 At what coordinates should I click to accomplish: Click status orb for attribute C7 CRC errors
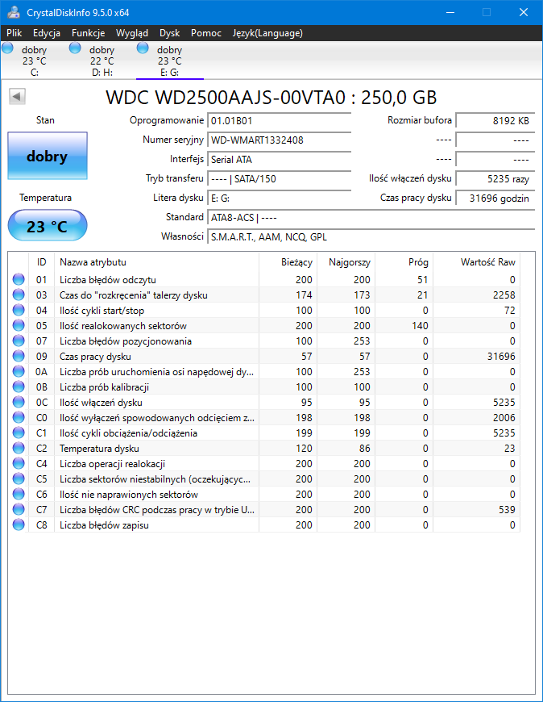pyautogui.click(x=19, y=509)
